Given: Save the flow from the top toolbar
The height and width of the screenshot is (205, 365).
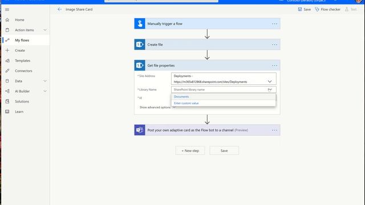Looking at the screenshot, I should 304,9.
